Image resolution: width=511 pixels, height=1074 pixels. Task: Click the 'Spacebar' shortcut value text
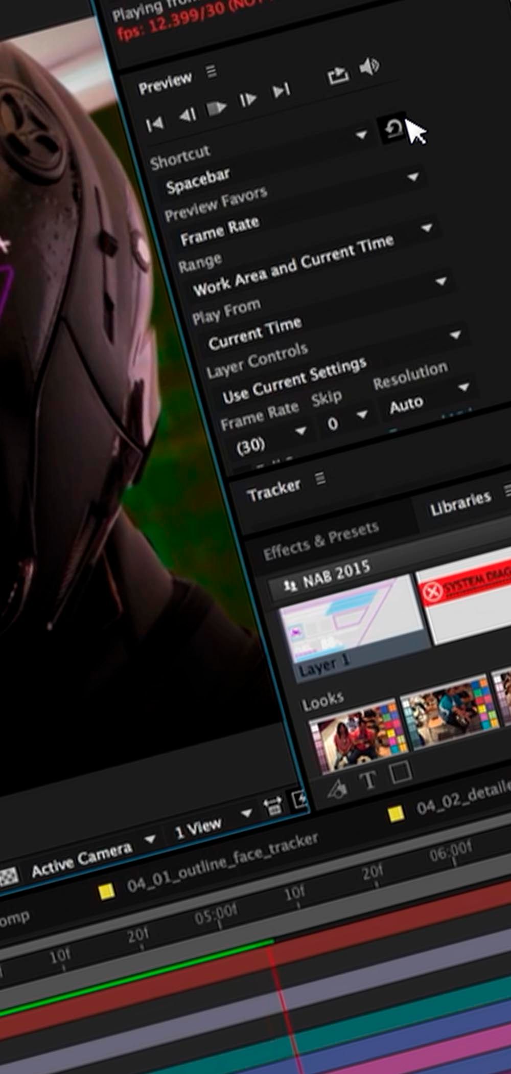(198, 181)
